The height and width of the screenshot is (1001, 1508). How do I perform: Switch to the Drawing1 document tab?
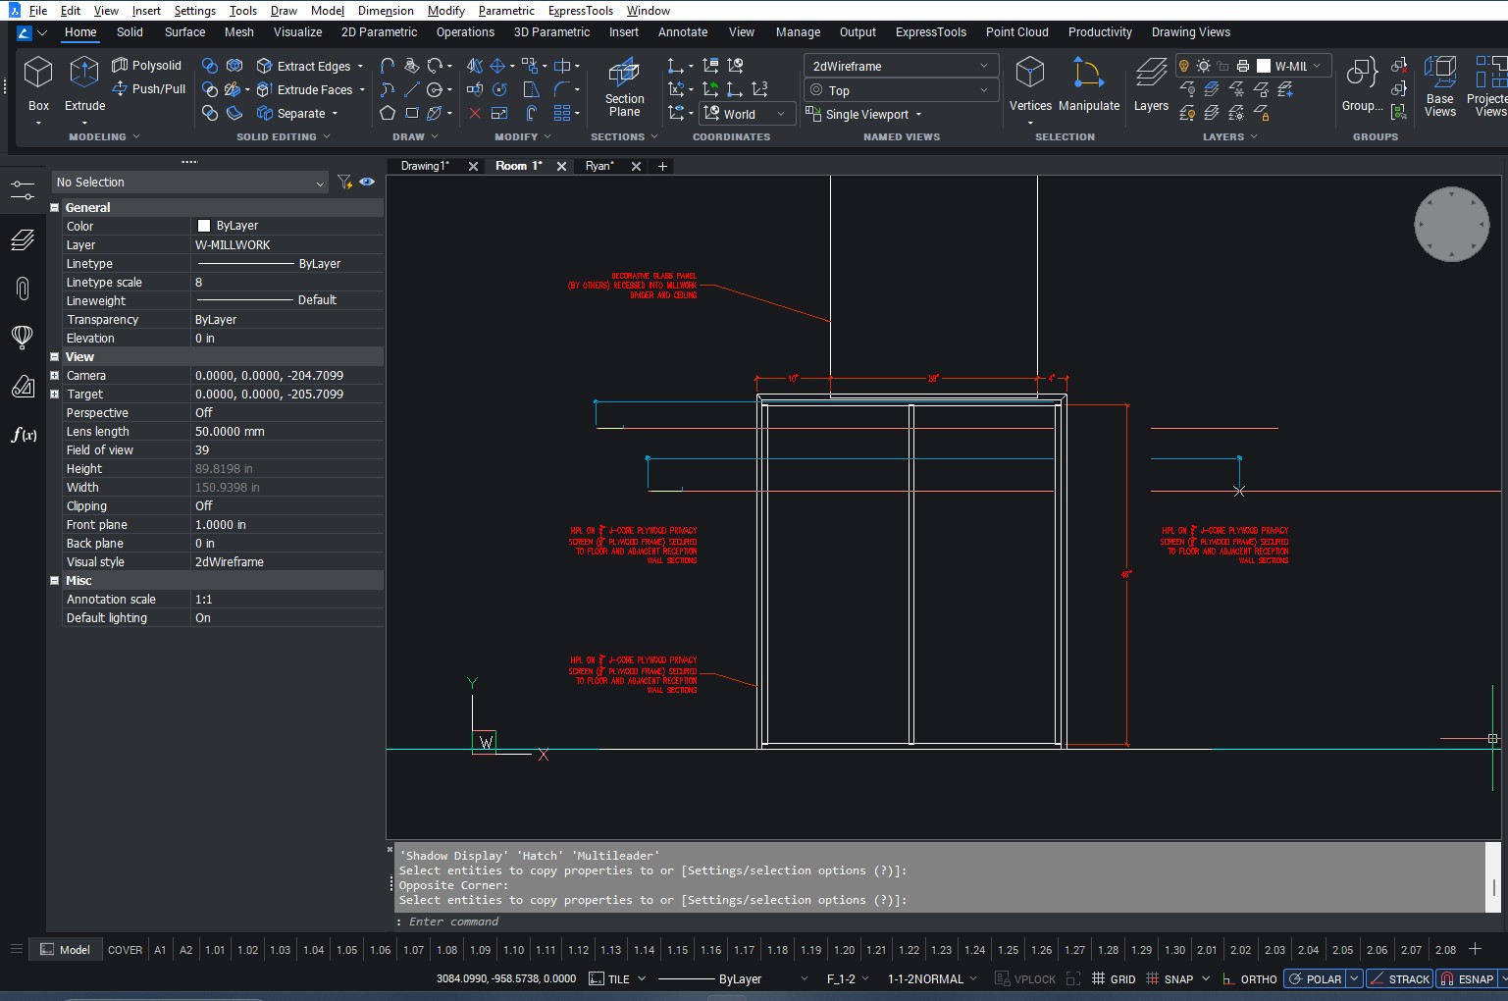(425, 167)
